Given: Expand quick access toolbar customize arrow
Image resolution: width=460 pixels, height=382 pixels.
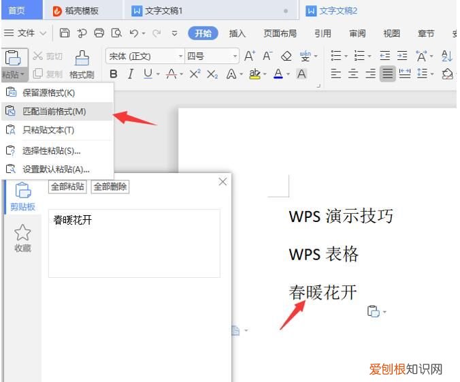Looking at the screenshot, I should [x=175, y=33].
